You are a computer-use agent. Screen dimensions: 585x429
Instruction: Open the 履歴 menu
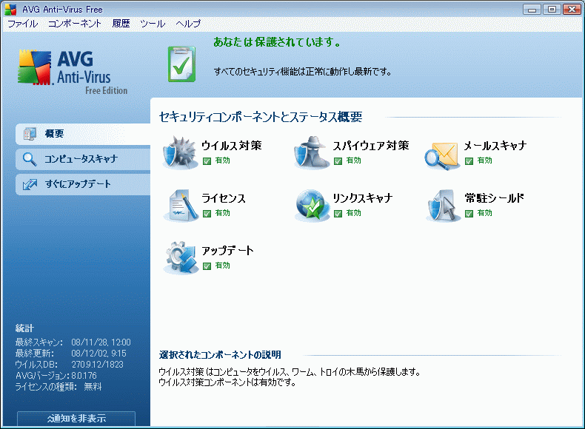click(121, 24)
